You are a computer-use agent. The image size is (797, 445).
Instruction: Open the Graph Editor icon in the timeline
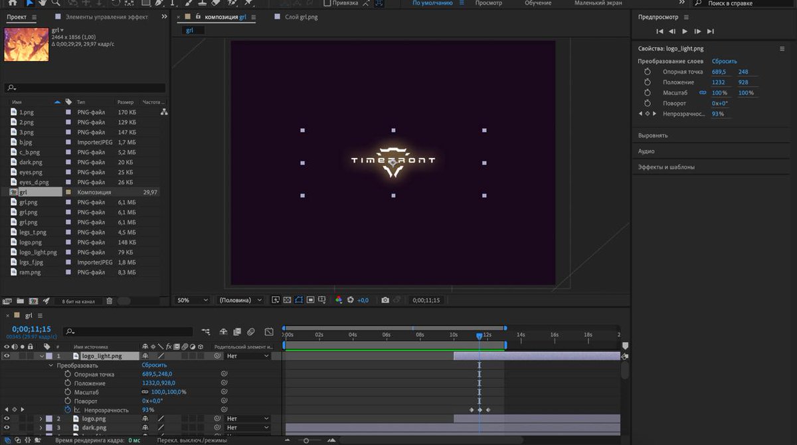coord(269,331)
